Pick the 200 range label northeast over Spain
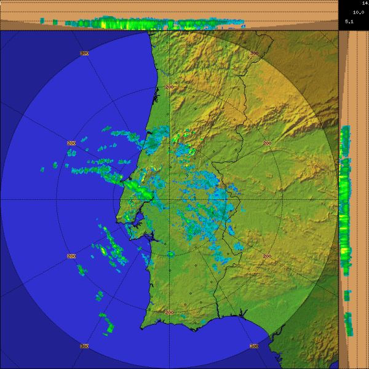This screenshot has width=369, height=369. (267, 143)
